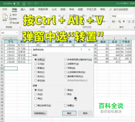Click the Format Painter brush icon
135x122 pixels.
point(11,23)
